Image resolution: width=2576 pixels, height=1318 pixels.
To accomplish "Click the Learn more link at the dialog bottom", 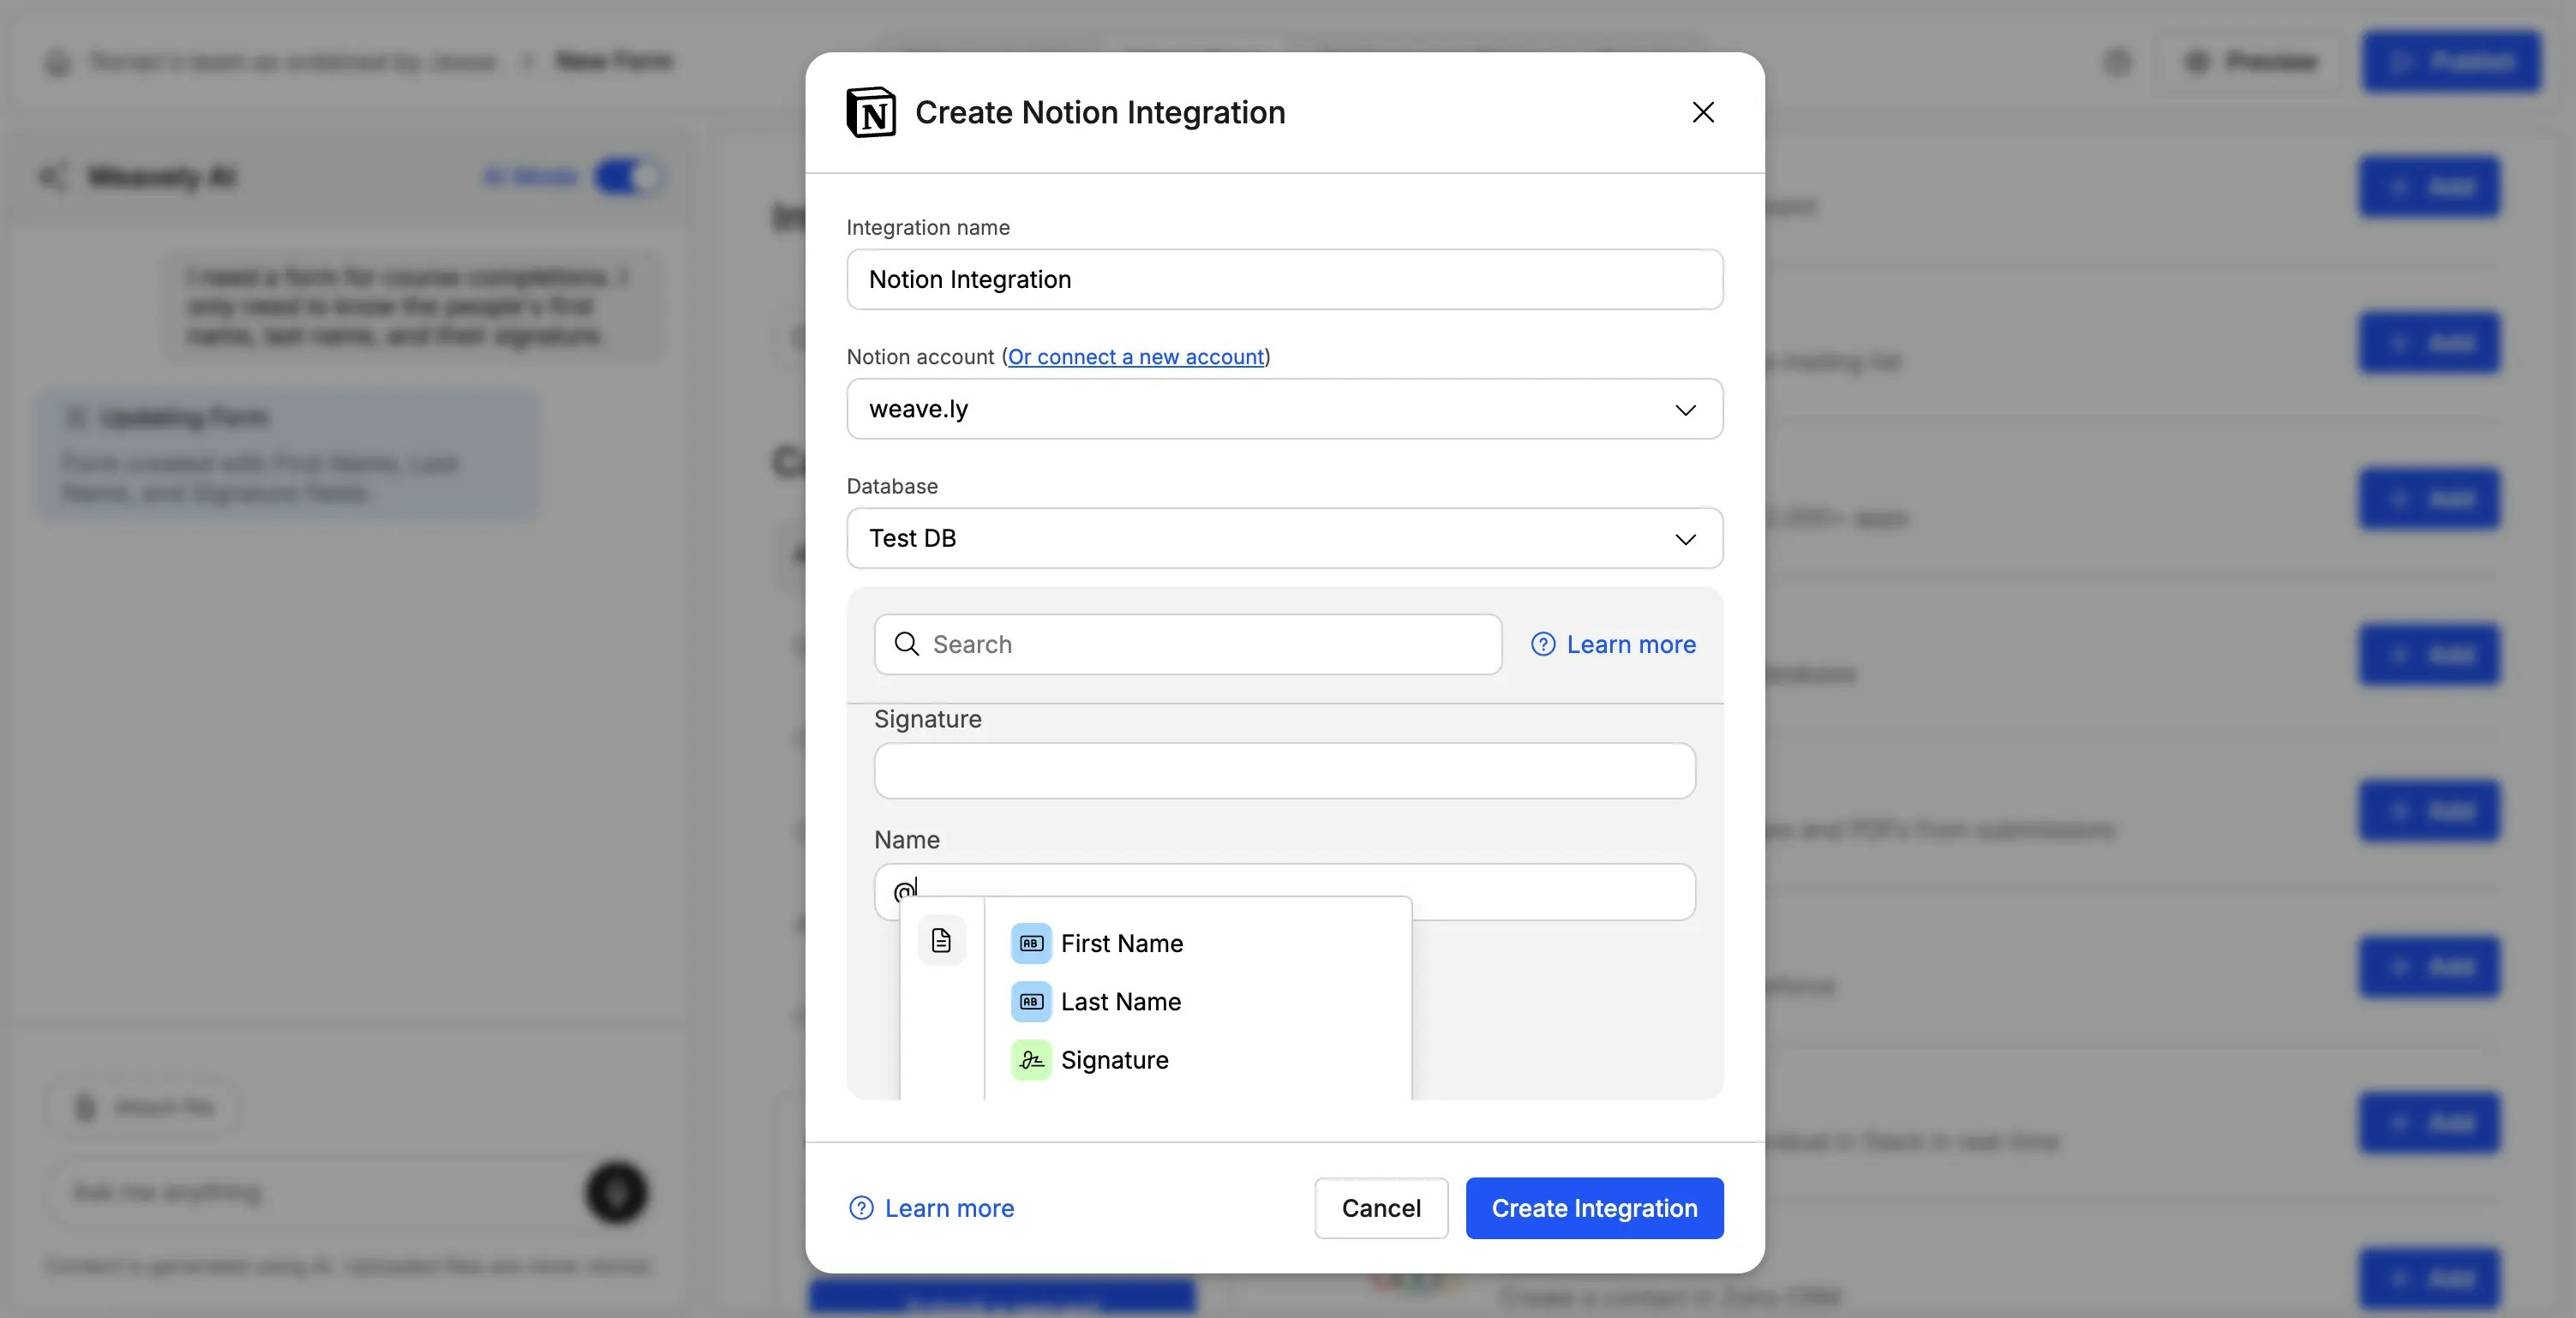I will [948, 1207].
